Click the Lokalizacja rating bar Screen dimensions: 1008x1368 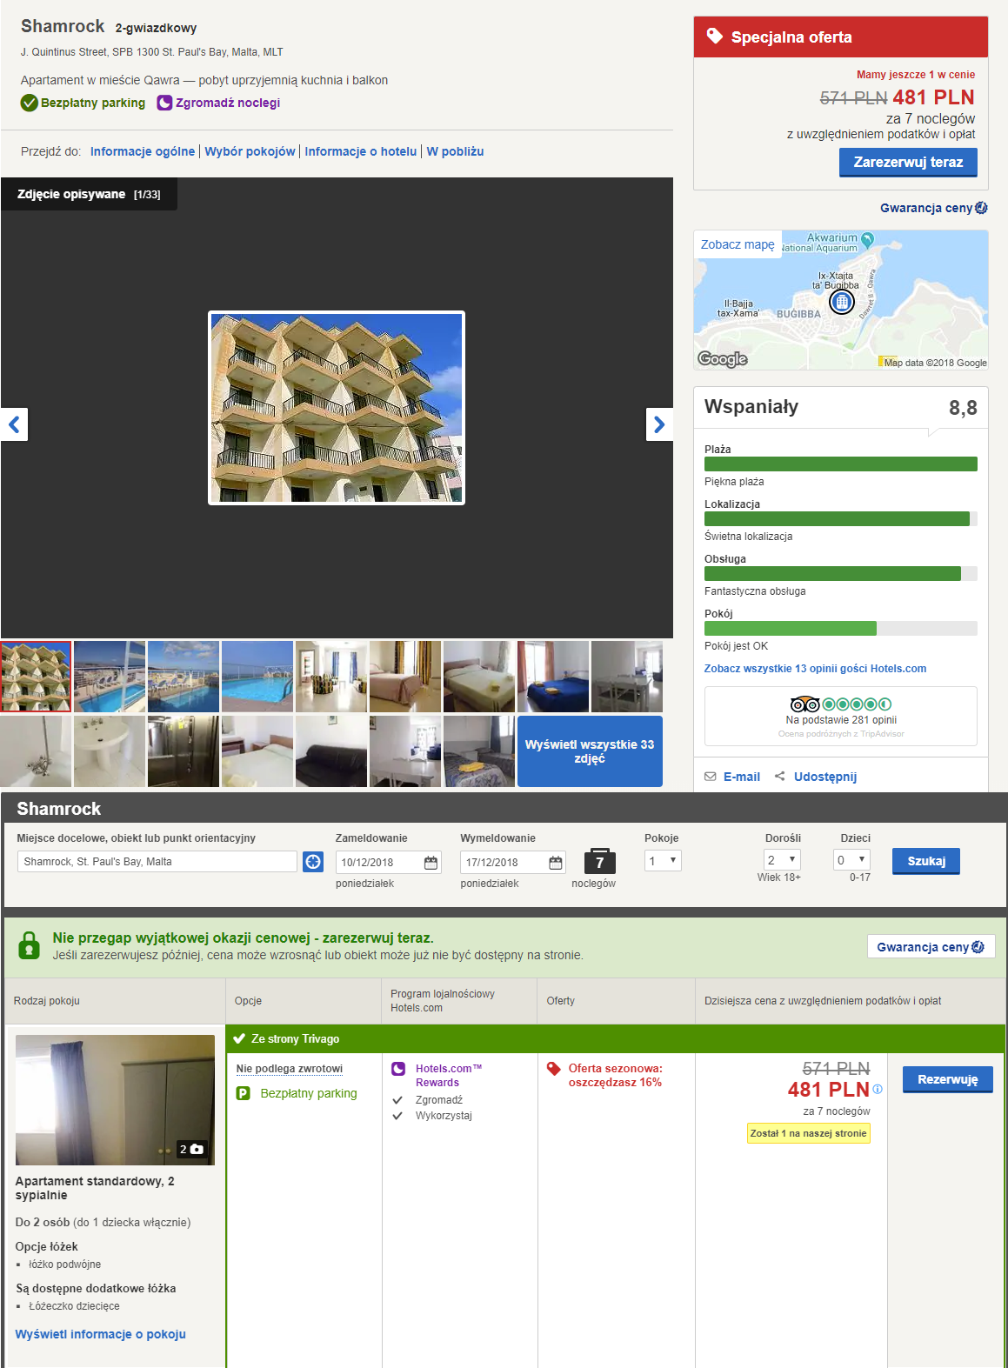pos(841,519)
